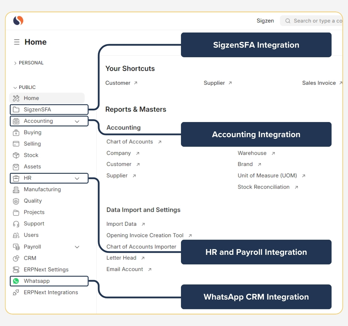The height and width of the screenshot is (326, 348).
Task: Select the Support headset icon
Action: point(16,224)
